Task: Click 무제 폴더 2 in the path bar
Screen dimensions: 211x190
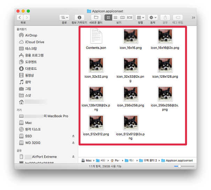Action: click(x=148, y=160)
